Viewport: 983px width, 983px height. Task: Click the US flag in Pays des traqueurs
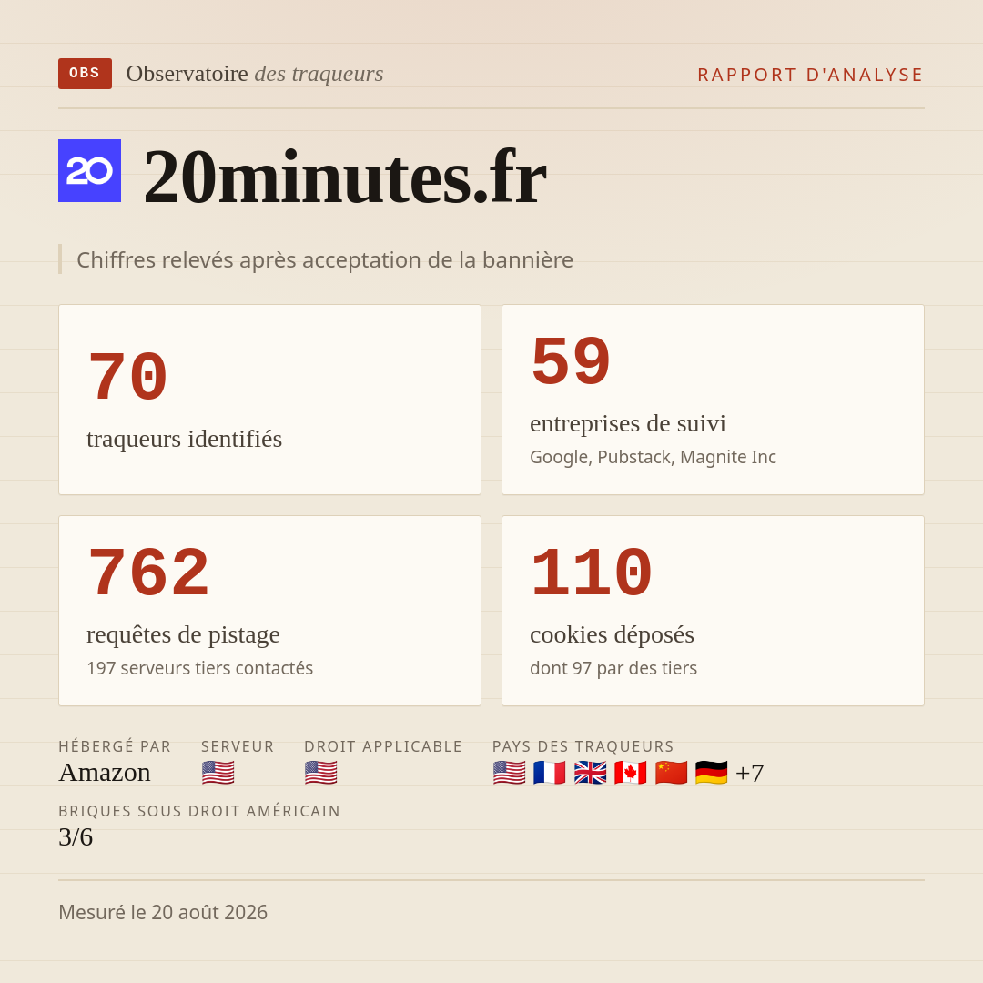(x=509, y=773)
